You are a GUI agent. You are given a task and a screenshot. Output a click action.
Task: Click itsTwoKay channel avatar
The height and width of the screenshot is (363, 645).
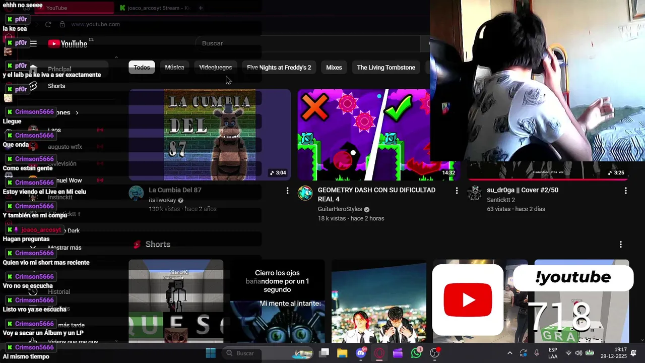[136, 193]
